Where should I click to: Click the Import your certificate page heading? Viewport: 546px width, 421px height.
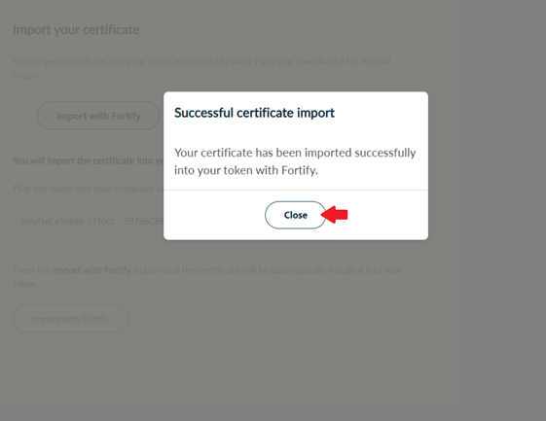pos(76,29)
